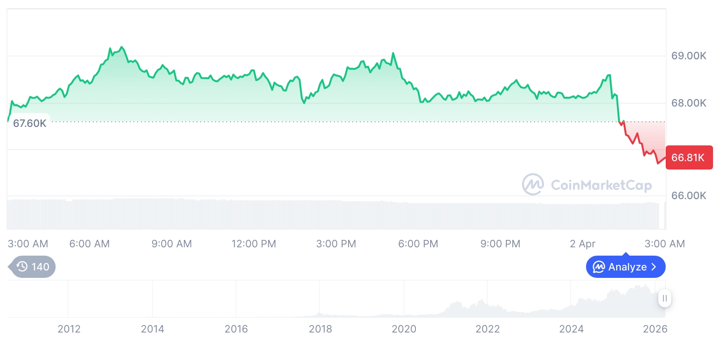
Task: Click the CoinMarketCap logo inside Analyze button
Action: pyautogui.click(x=599, y=267)
